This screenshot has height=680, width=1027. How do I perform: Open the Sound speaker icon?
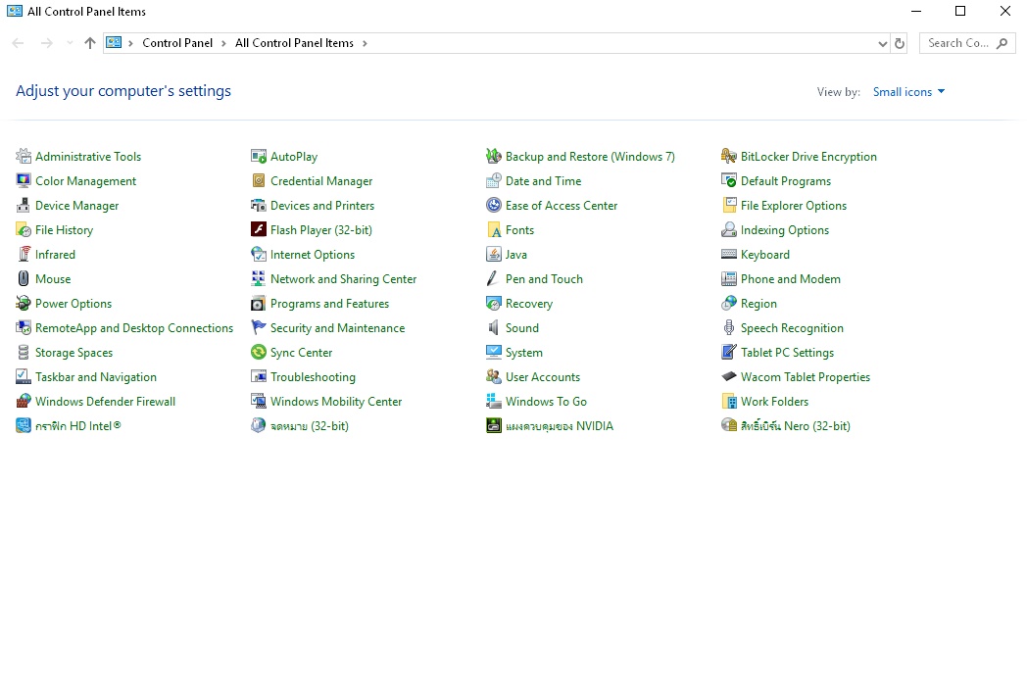(x=494, y=327)
